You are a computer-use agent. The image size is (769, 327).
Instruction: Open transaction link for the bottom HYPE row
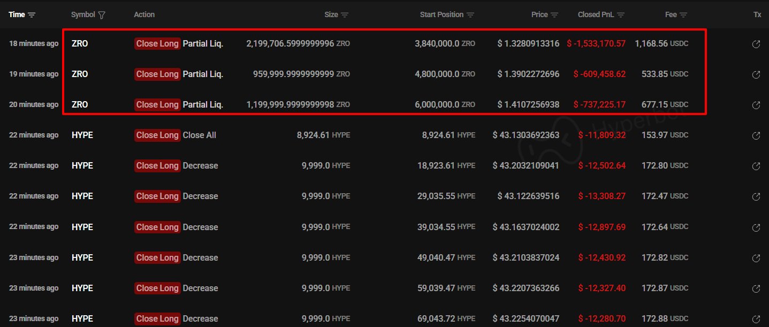[757, 318]
